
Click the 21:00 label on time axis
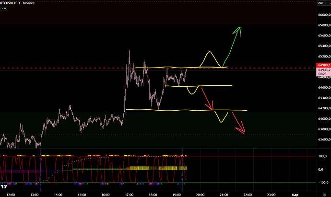224,194
